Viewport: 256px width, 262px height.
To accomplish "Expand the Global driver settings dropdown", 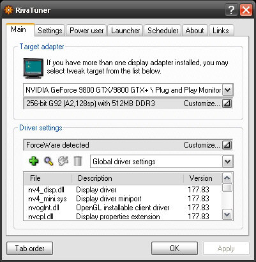I will [228, 162].
